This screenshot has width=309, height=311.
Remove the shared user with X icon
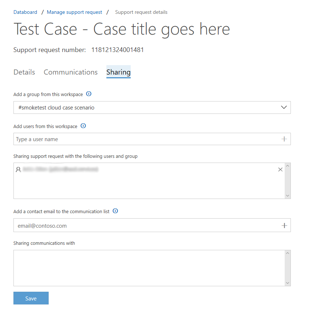(280, 170)
